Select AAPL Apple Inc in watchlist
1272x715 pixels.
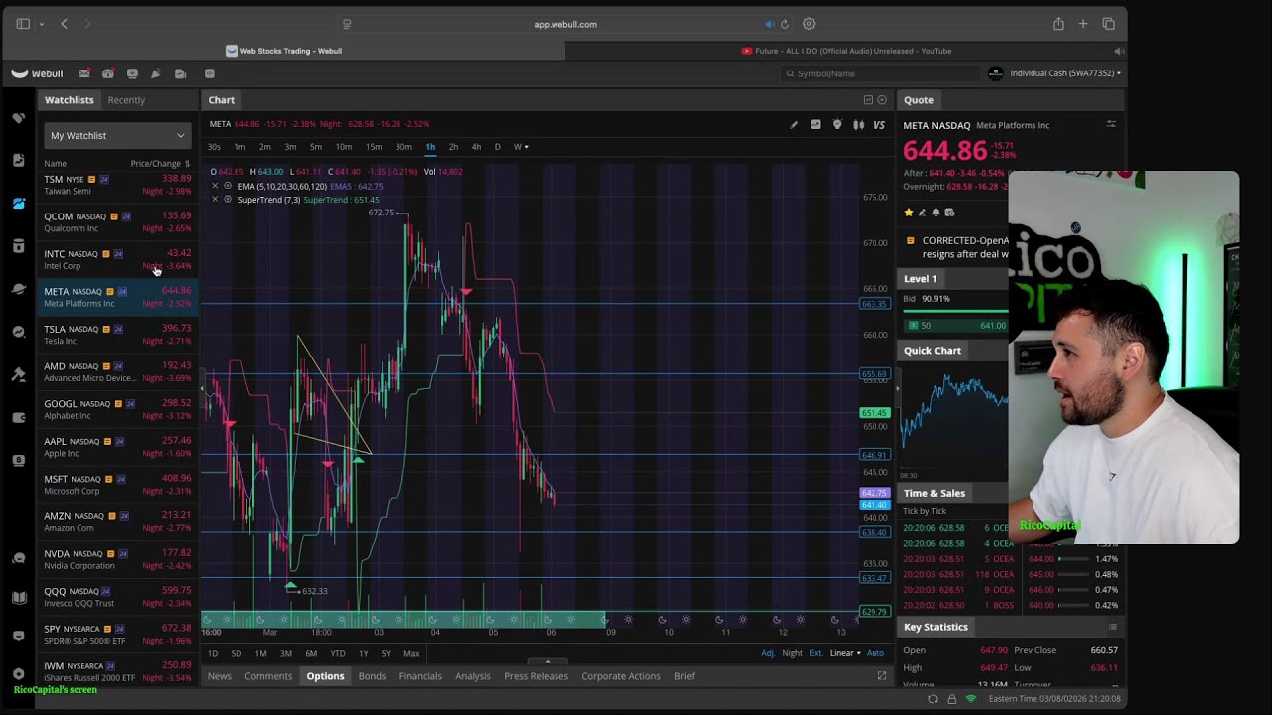117,447
